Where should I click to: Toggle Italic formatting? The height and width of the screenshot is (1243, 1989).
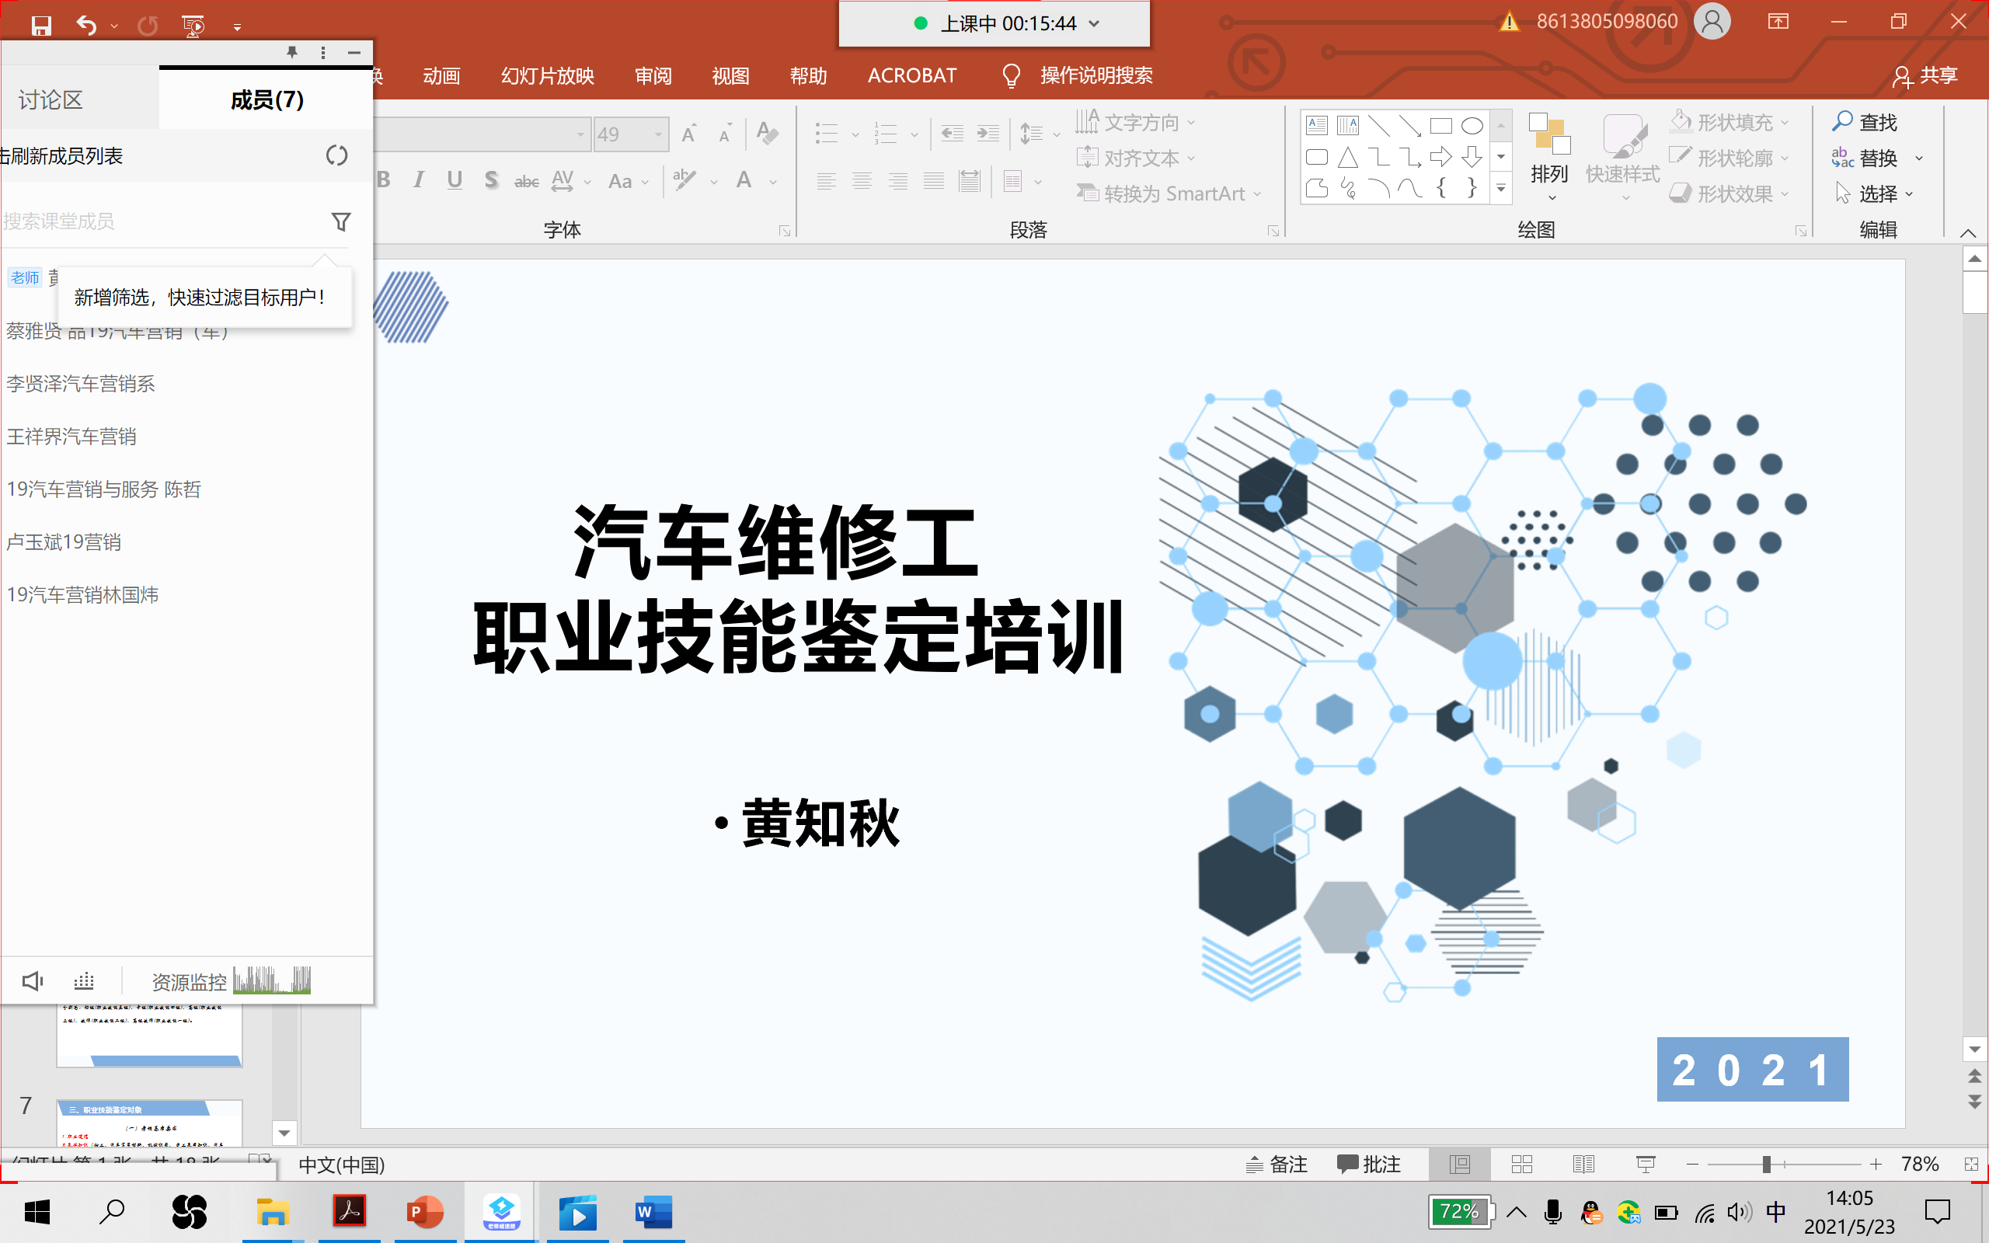coord(418,180)
